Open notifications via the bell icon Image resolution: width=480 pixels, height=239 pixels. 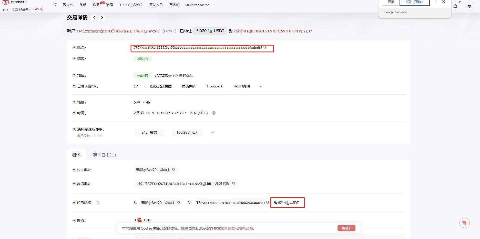click(455, 6)
